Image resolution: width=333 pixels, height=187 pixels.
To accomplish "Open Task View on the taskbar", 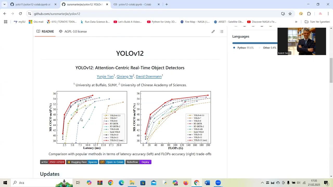I will (78, 183).
